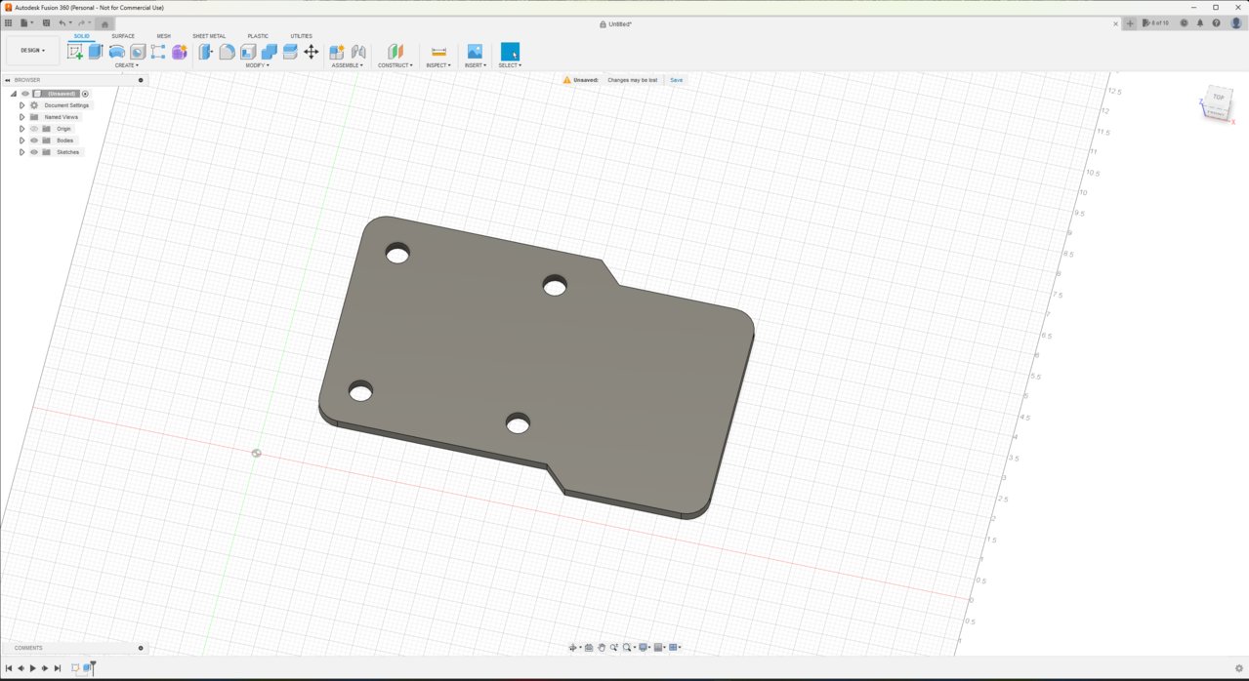Click the New Component icon

coord(337,52)
